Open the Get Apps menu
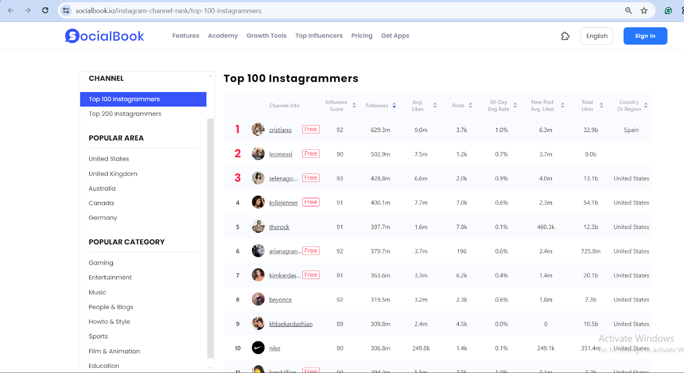This screenshot has height=373, width=684. point(395,36)
